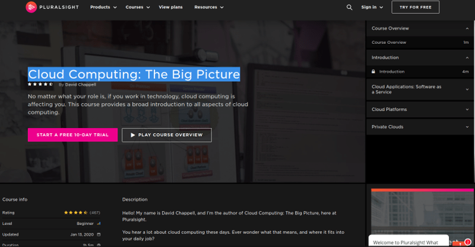
Task: Select the locked Introduction 4m lesson
Action: coord(420,72)
